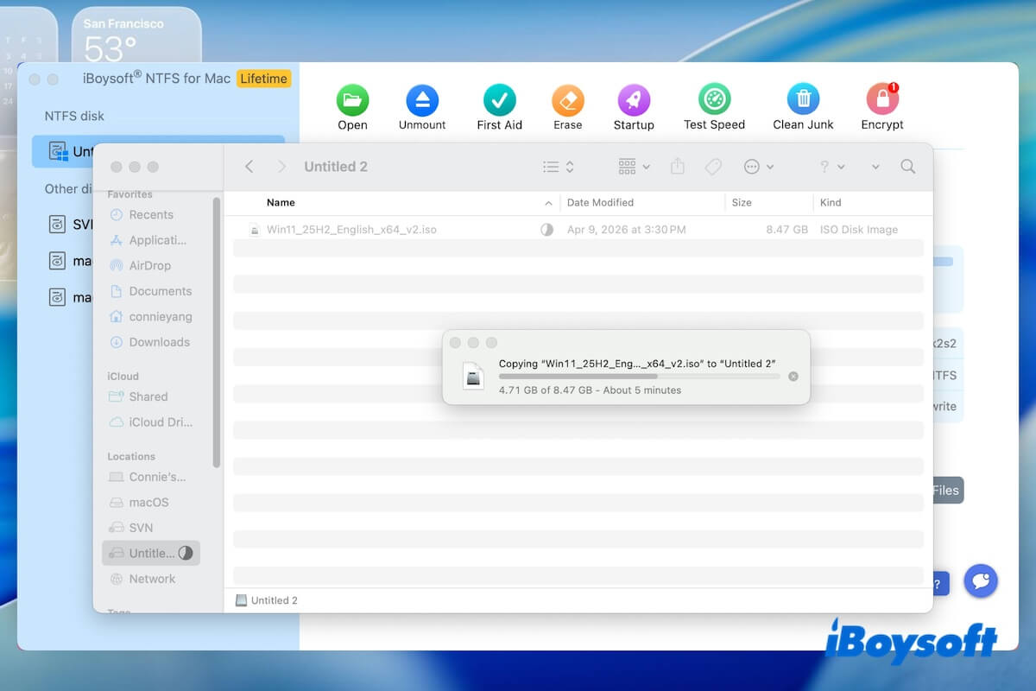Screen dimensions: 1036x691
Task: Click the Unmount eject icon
Action: 422,100
